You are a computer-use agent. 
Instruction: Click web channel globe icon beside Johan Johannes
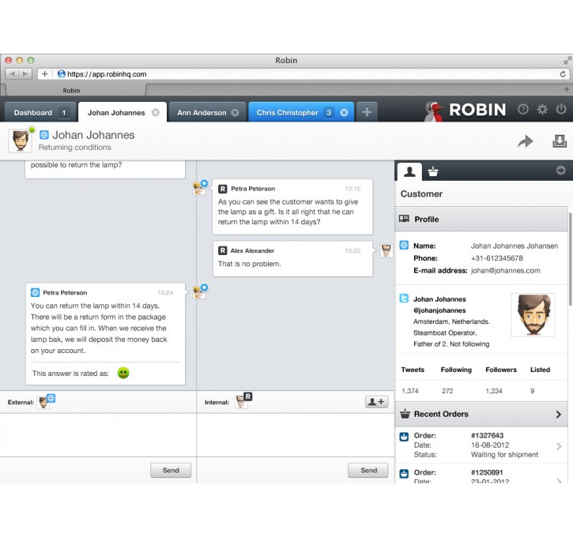(x=43, y=135)
